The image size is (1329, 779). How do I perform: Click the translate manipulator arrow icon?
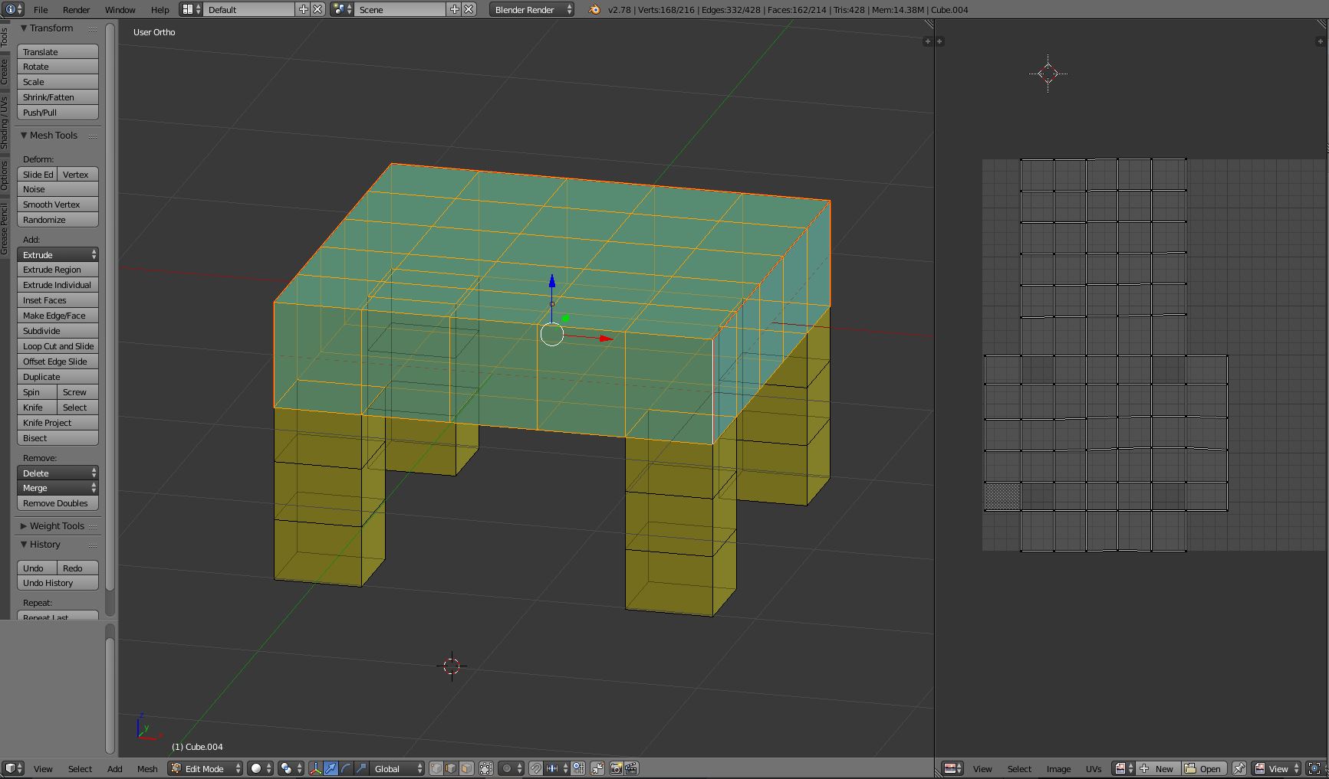coord(331,768)
